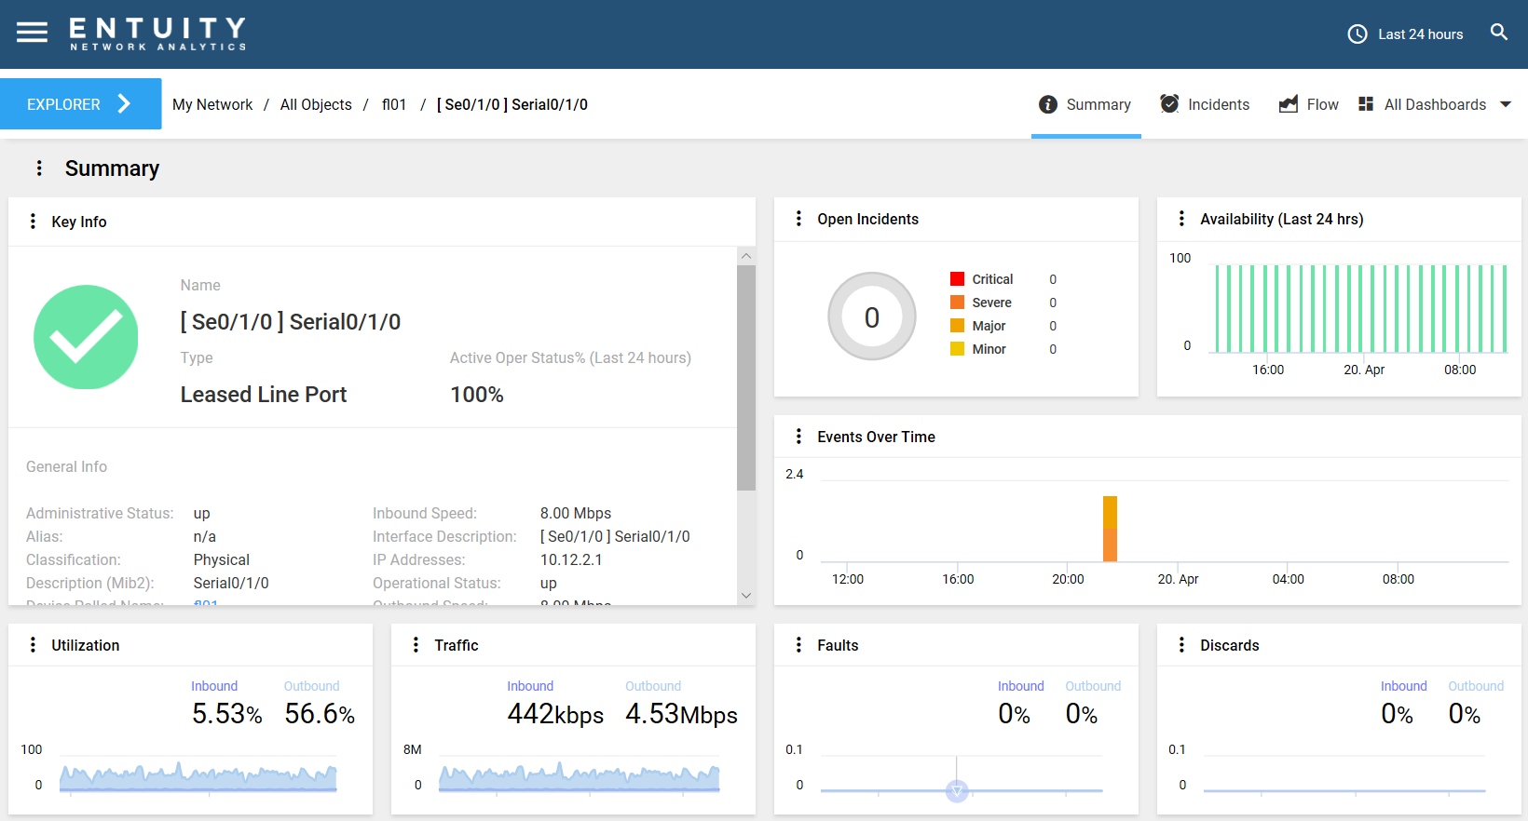Image resolution: width=1528 pixels, height=821 pixels.
Task: Open the search magnifier icon
Action: pos(1498,33)
